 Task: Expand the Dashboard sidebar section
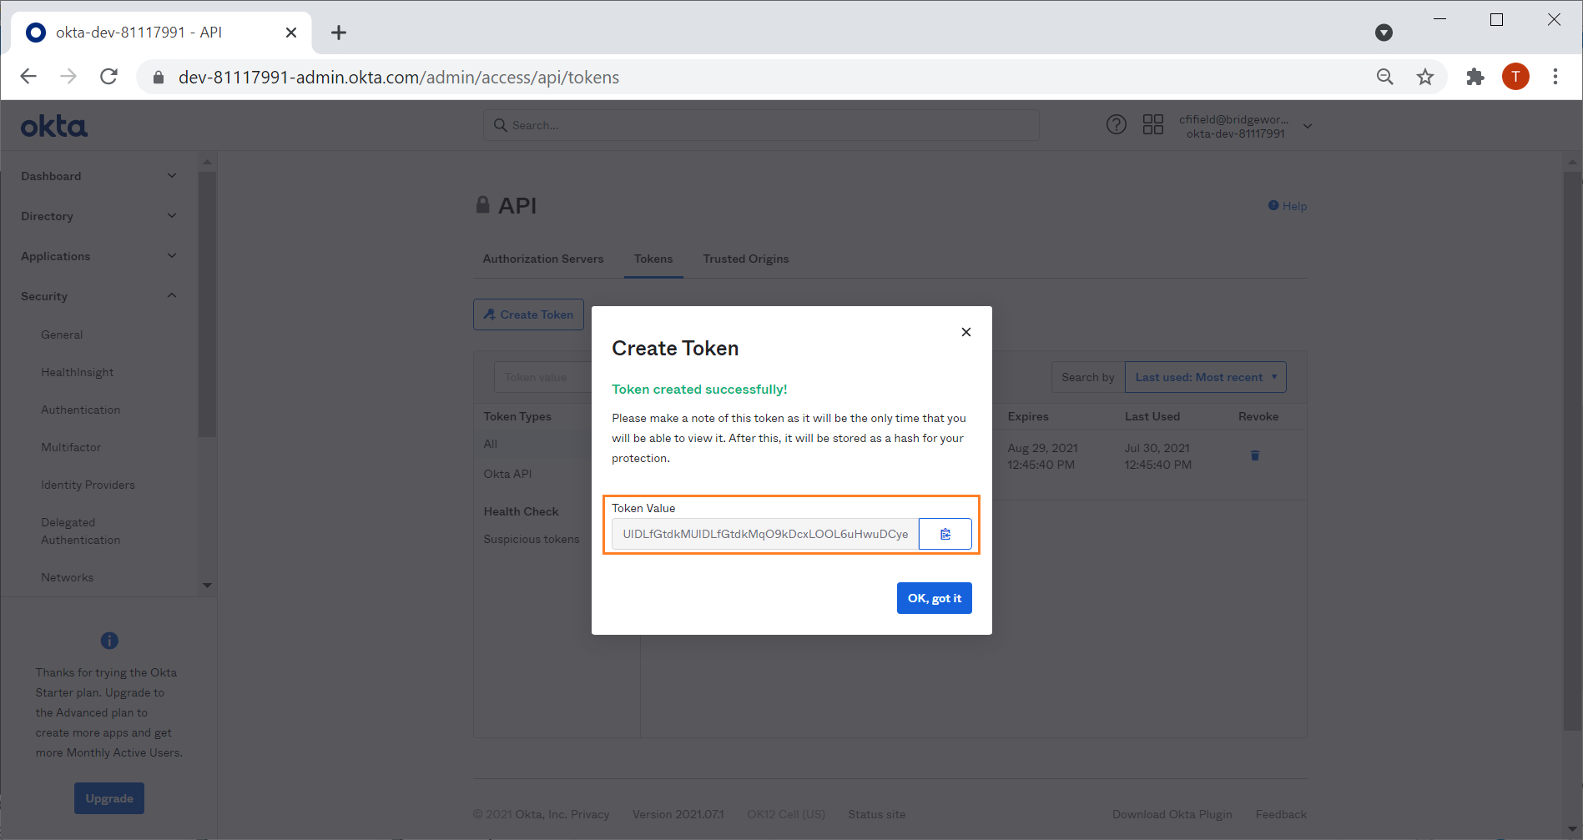point(98,176)
